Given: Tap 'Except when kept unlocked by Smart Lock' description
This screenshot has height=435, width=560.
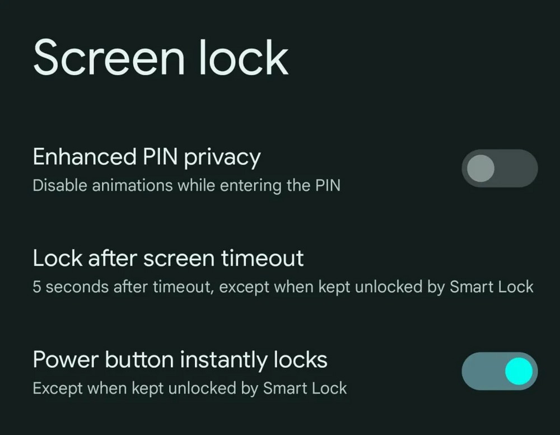Looking at the screenshot, I should coord(190,388).
